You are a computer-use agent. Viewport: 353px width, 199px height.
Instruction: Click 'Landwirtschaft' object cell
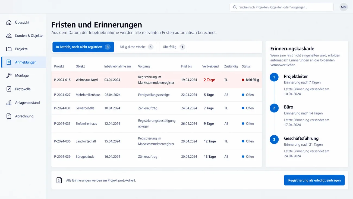coord(86,141)
